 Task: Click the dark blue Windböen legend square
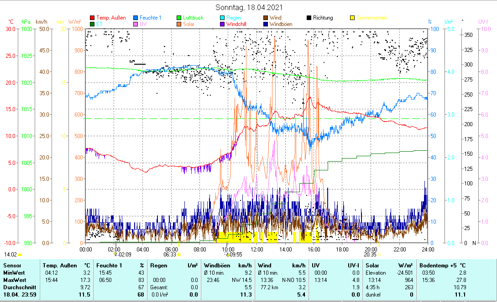pos(266,24)
